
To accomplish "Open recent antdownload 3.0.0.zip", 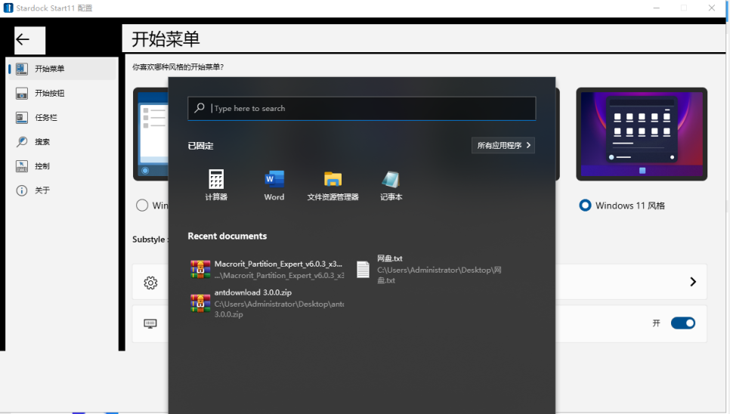I will [x=268, y=303].
